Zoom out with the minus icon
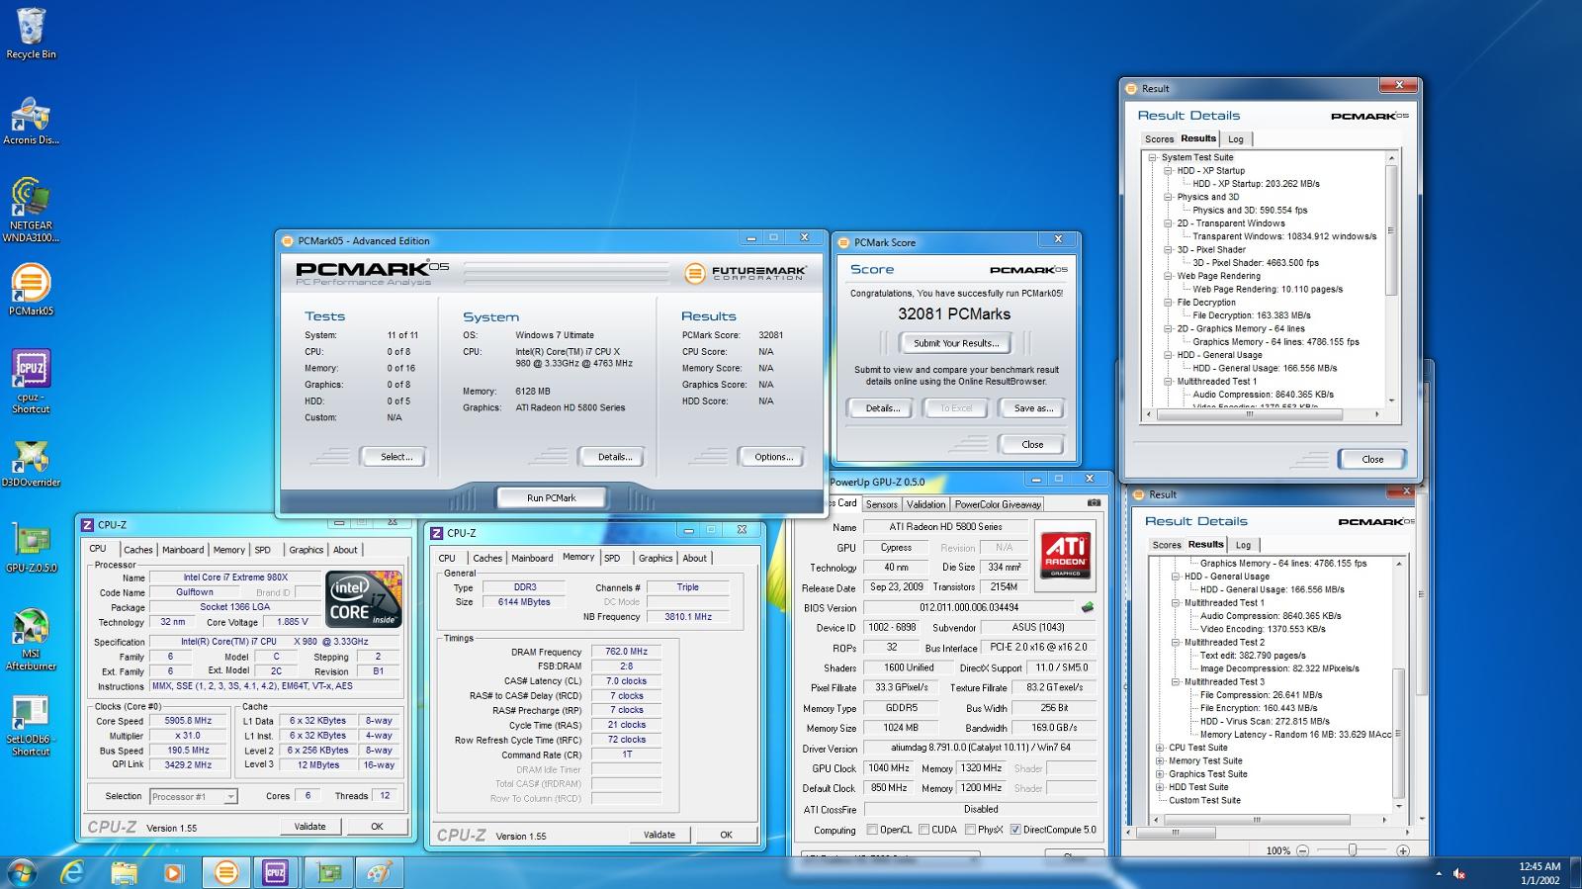Screen dimensions: 1582x889 (x=1302, y=850)
